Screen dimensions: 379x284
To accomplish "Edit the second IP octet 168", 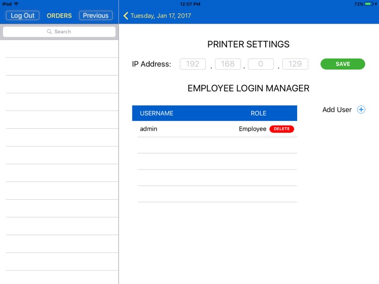I will point(228,64).
